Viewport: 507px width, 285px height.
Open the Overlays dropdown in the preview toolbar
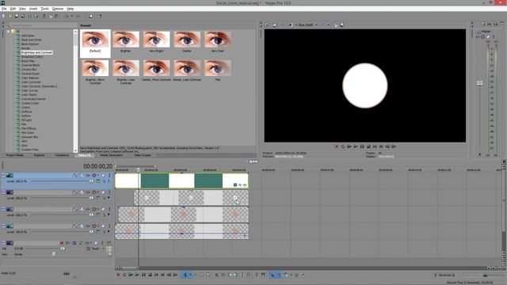[x=328, y=25]
